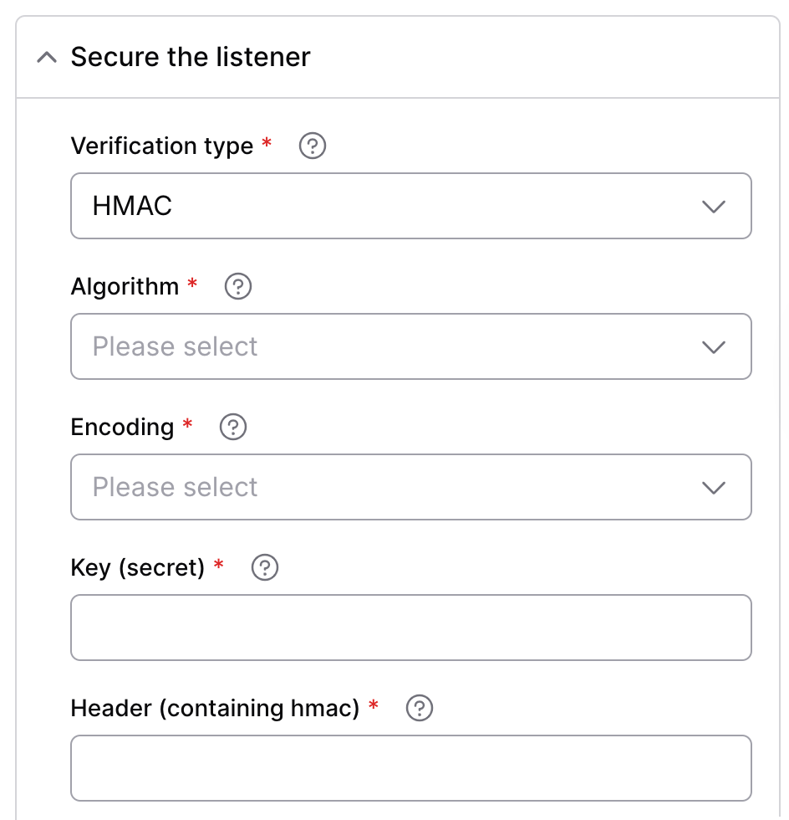Click the Encoding field label
The width and height of the screenshot is (789, 820).
122,428
